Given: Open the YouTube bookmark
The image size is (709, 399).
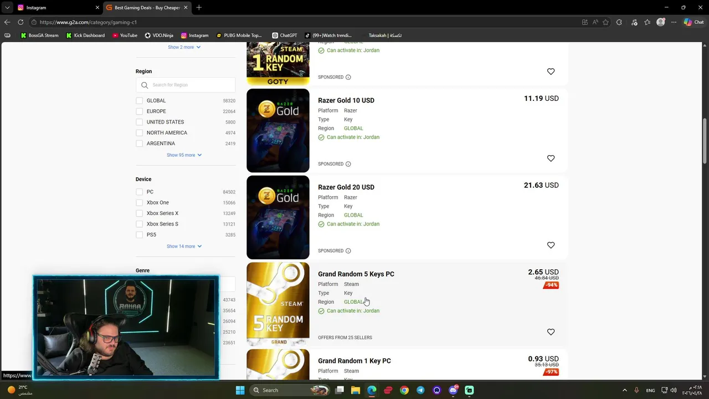Looking at the screenshot, I should tap(125, 35).
